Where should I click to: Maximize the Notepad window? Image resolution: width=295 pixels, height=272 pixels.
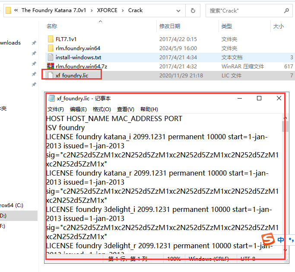coord(259,98)
